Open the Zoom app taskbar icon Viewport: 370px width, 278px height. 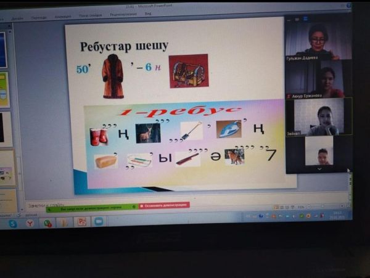98,221
